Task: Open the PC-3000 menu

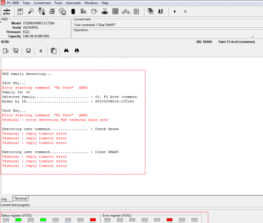Action: [x=13, y=3]
